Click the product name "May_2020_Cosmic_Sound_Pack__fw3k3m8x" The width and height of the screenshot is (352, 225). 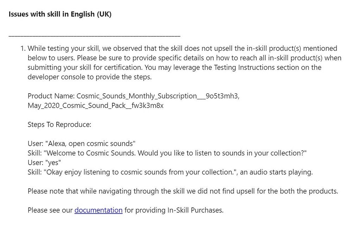tap(95, 105)
